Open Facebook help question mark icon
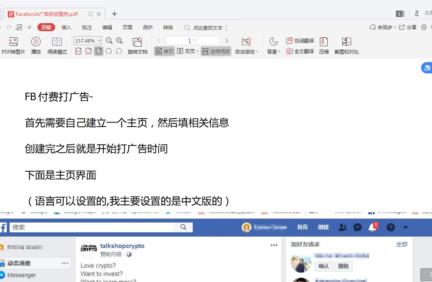 (391, 228)
